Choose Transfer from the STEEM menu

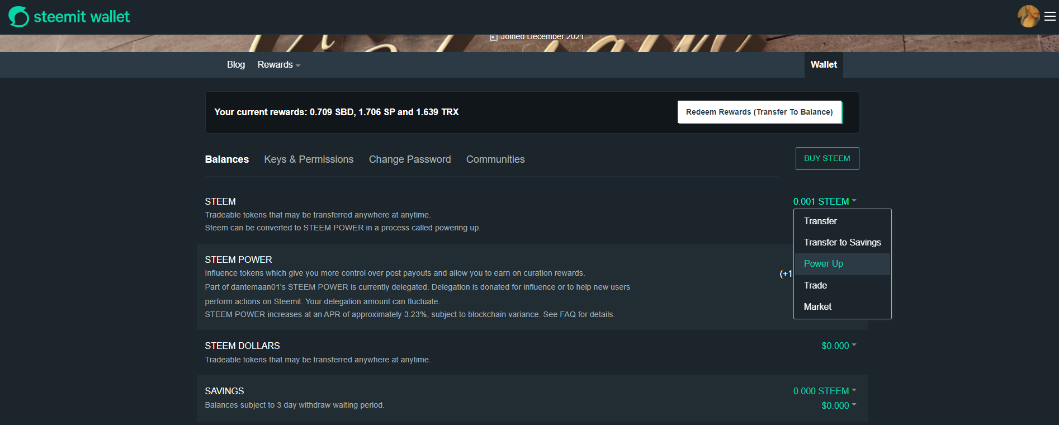click(842, 221)
